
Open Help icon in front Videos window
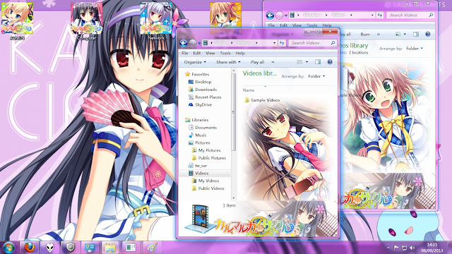click(330, 62)
